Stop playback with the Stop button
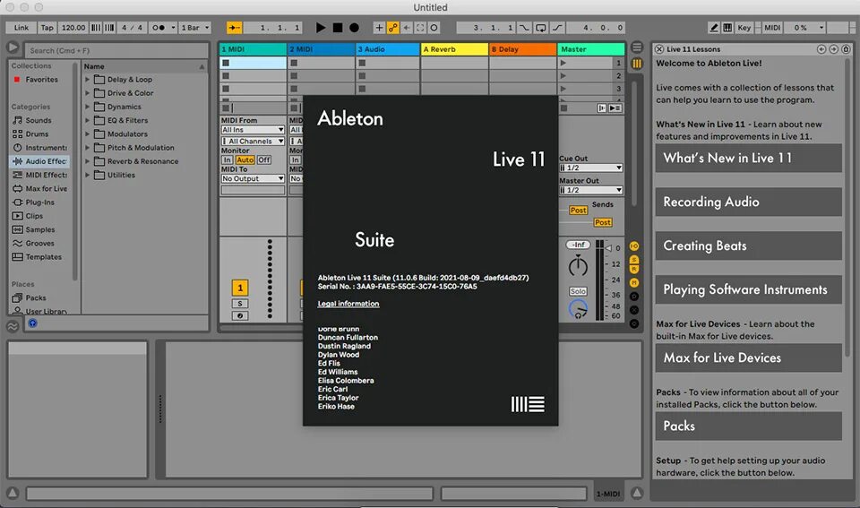The image size is (860, 508). point(338,28)
